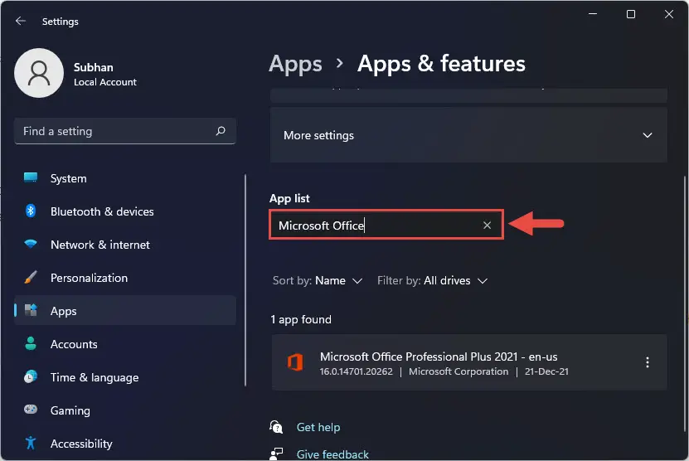The image size is (689, 461).
Task: Navigate to Apps breadcrumb
Action: coord(295,64)
